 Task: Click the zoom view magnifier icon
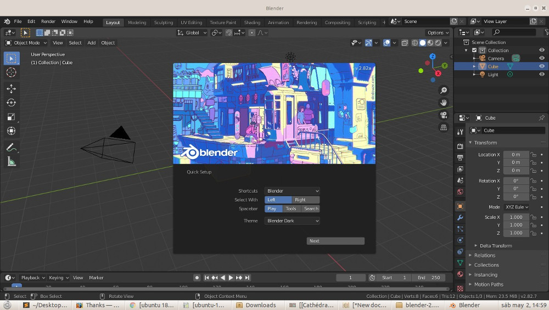444,91
